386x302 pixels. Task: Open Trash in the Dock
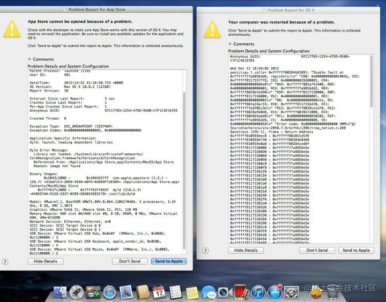[333, 293]
